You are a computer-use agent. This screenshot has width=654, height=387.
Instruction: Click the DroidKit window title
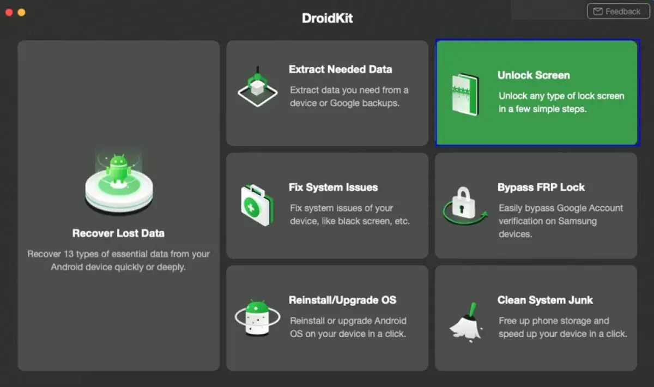(328, 18)
